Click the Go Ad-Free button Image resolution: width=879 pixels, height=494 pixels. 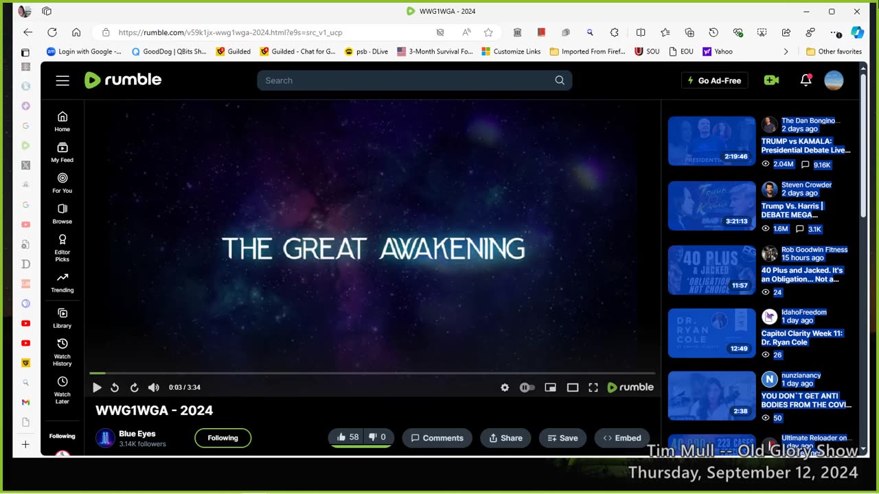tap(714, 80)
